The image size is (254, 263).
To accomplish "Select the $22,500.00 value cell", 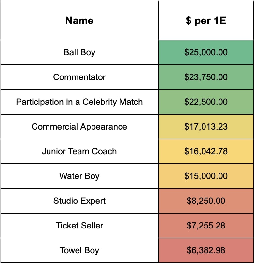I will tap(206, 102).
